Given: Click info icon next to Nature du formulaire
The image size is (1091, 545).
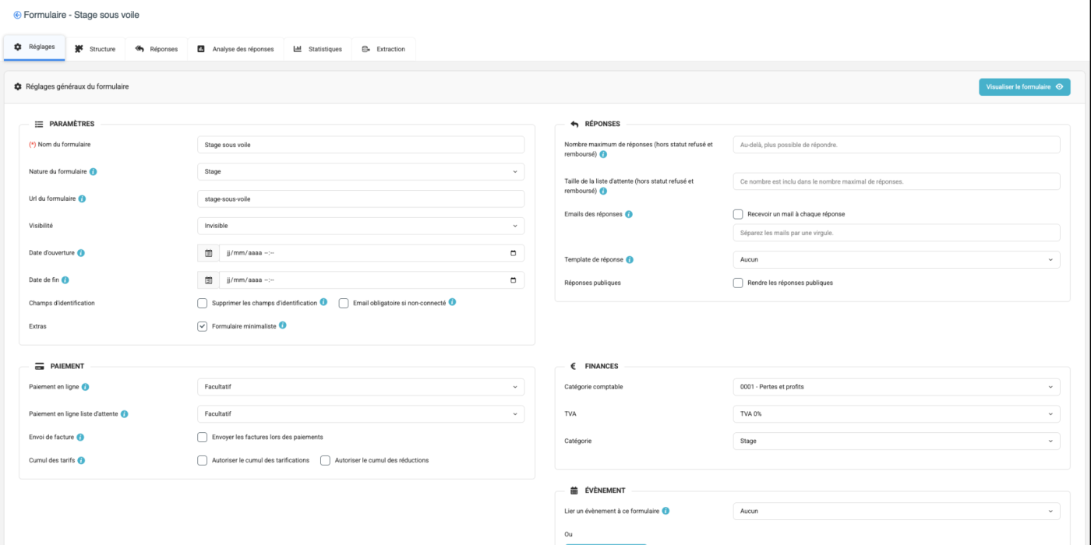Looking at the screenshot, I should [94, 172].
